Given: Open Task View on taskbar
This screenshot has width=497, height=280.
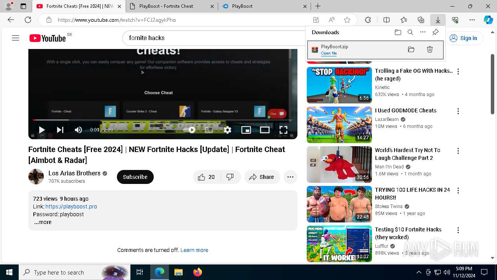Looking at the screenshot, I should (x=140, y=272).
